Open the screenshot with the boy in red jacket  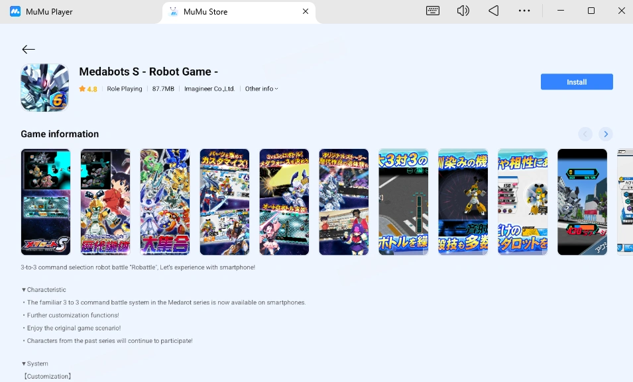105,202
